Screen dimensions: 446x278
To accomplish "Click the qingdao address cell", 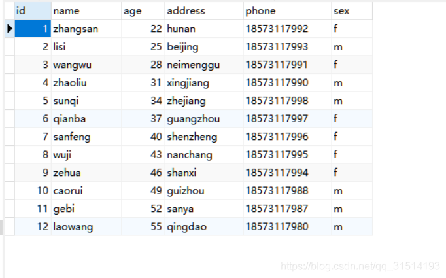I will pyautogui.click(x=204, y=226).
